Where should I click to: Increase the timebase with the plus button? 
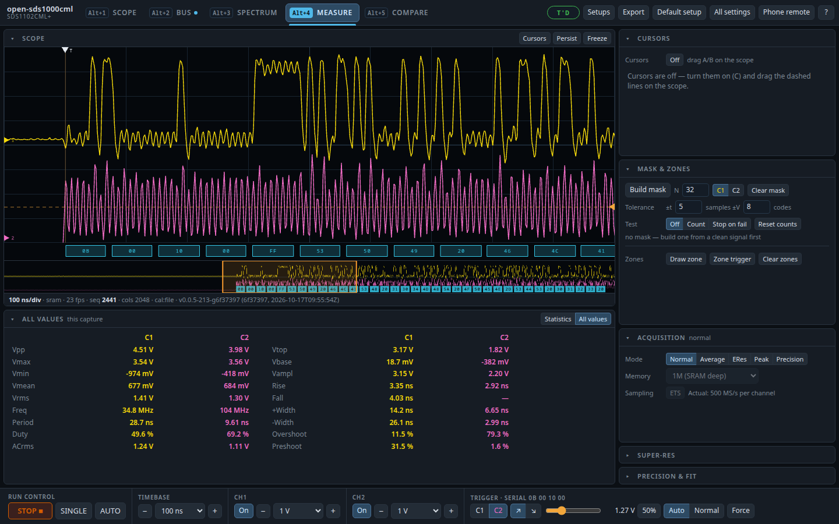(215, 511)
